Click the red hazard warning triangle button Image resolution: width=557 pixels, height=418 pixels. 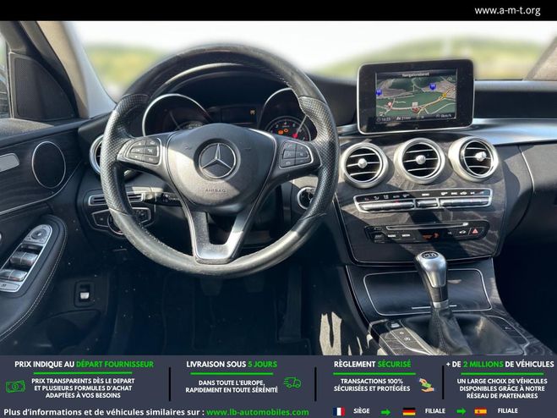point(475,232)
